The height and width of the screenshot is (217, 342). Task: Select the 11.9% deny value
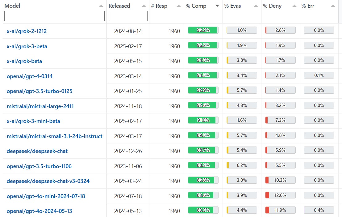(280, 210)
